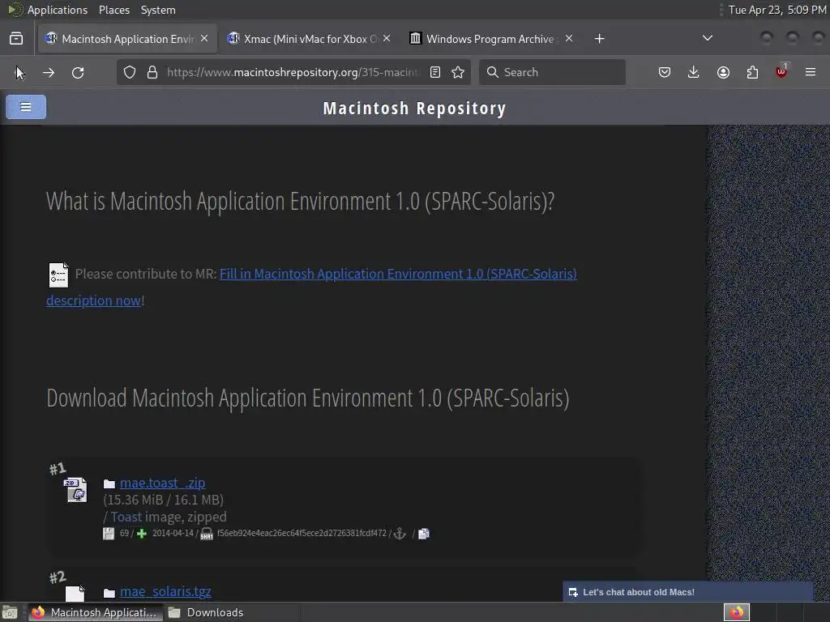Go forward one page in Firefox

click(49, 72)
